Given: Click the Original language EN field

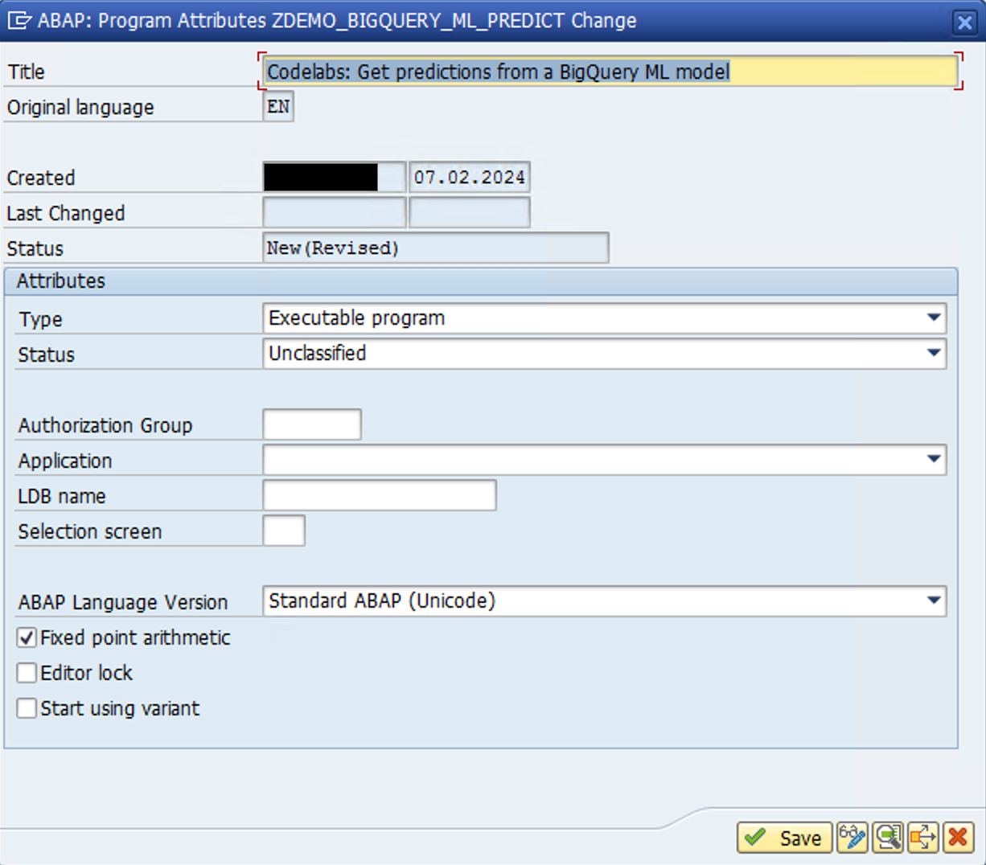Looking at the screenshot, I should click(x=278, y=107).
